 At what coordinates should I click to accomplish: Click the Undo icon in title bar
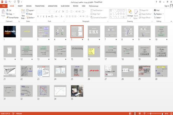tap(10, 2)
